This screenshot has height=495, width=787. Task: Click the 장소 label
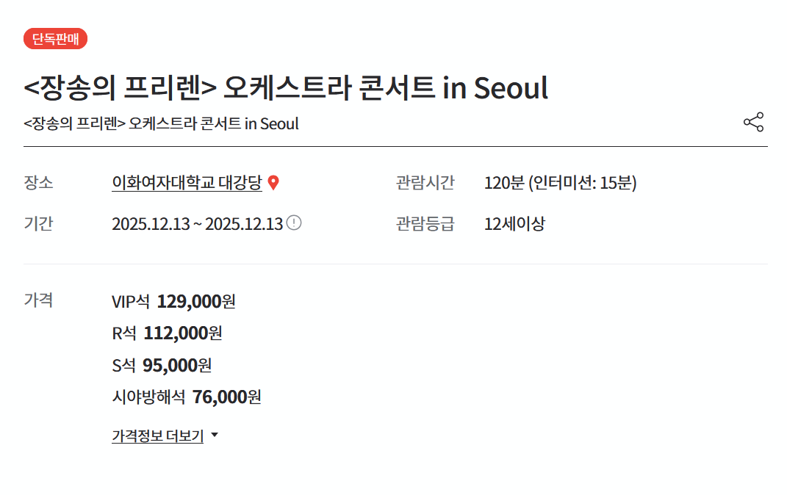38,183
